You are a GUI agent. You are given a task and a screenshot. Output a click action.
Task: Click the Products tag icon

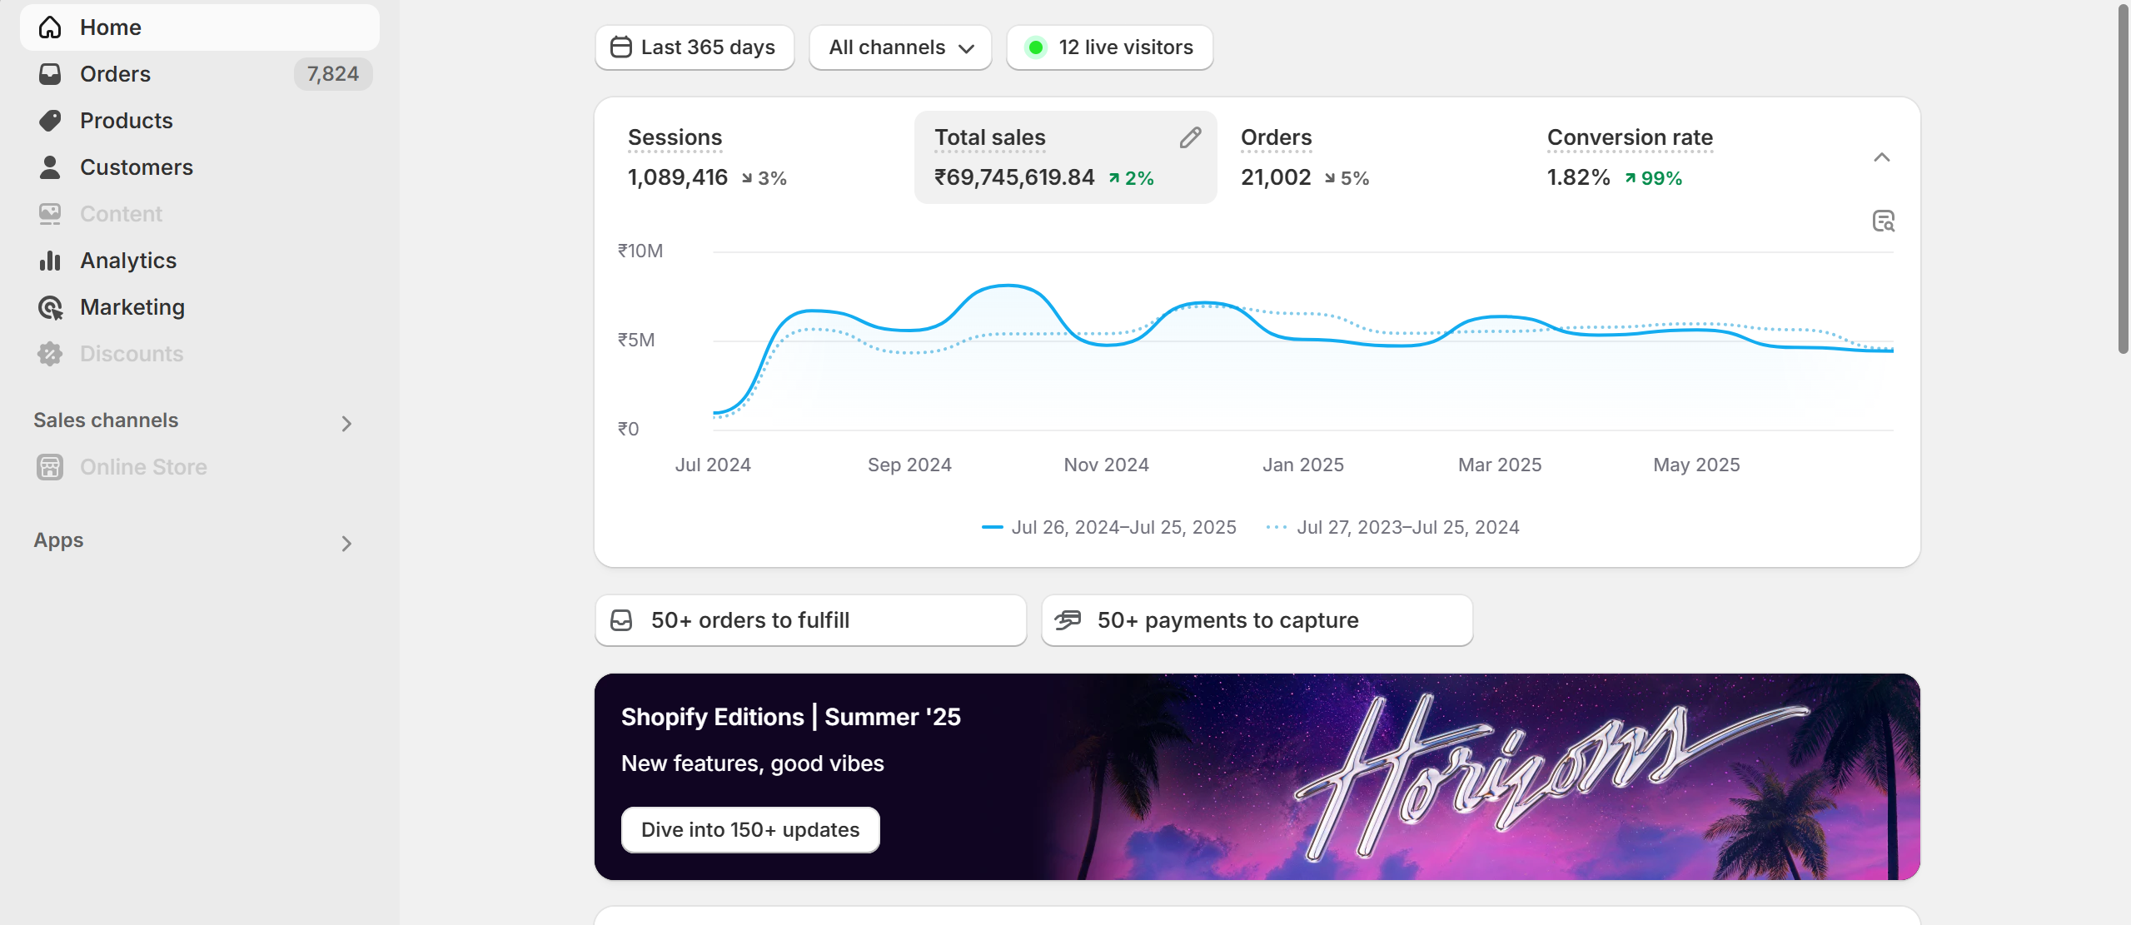coord(50,121)
